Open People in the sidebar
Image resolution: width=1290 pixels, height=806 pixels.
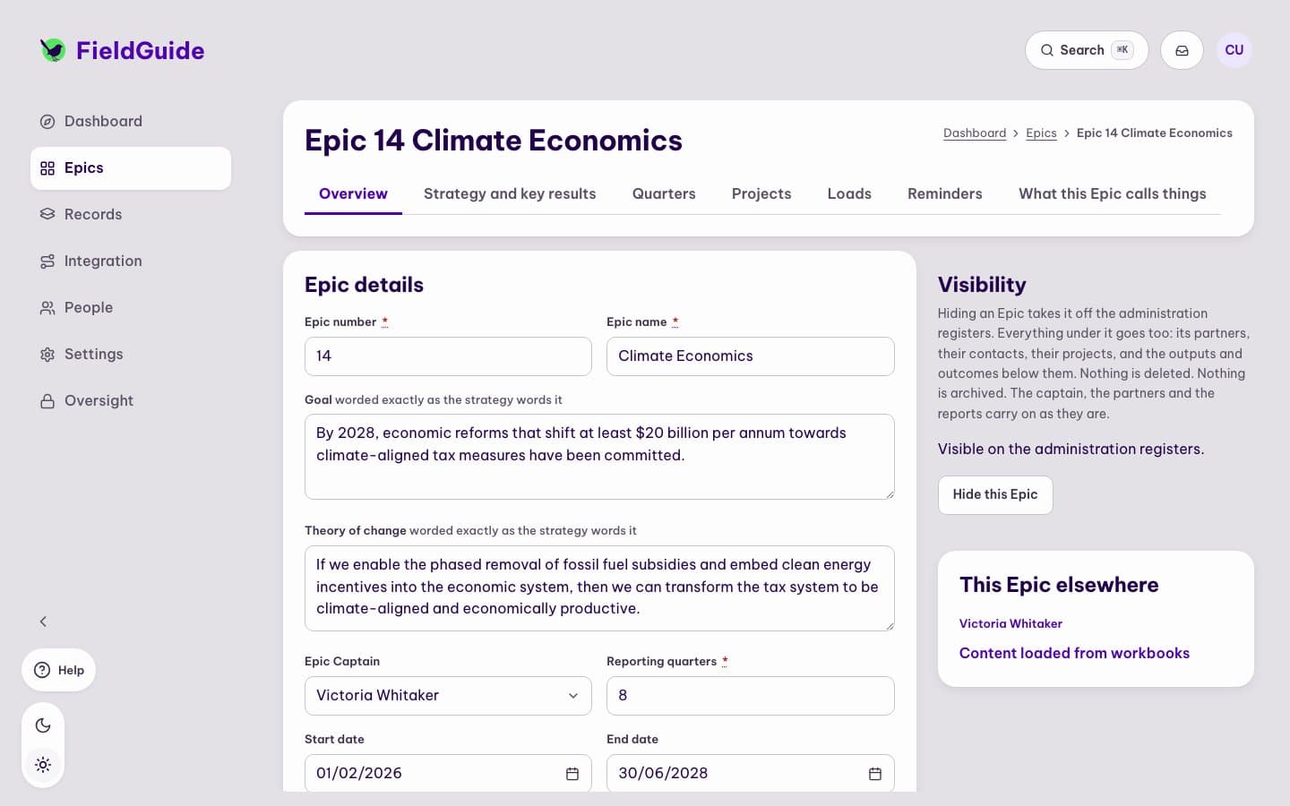[x=131, y=308]
